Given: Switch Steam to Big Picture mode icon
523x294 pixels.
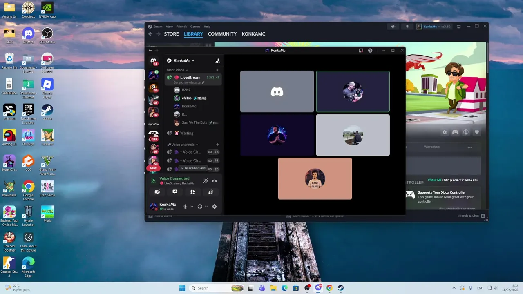Looking at the screenshot, I should click(458, 27).
